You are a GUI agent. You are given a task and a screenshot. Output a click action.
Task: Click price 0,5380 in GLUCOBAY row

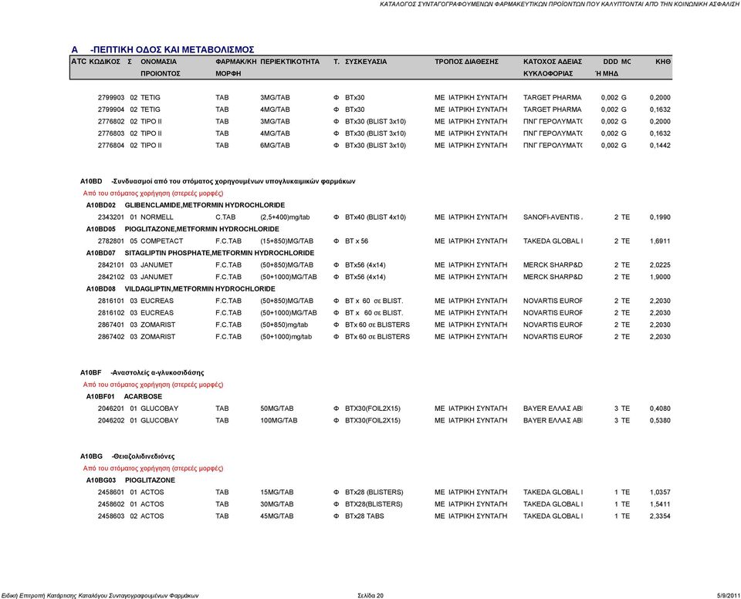660,421
